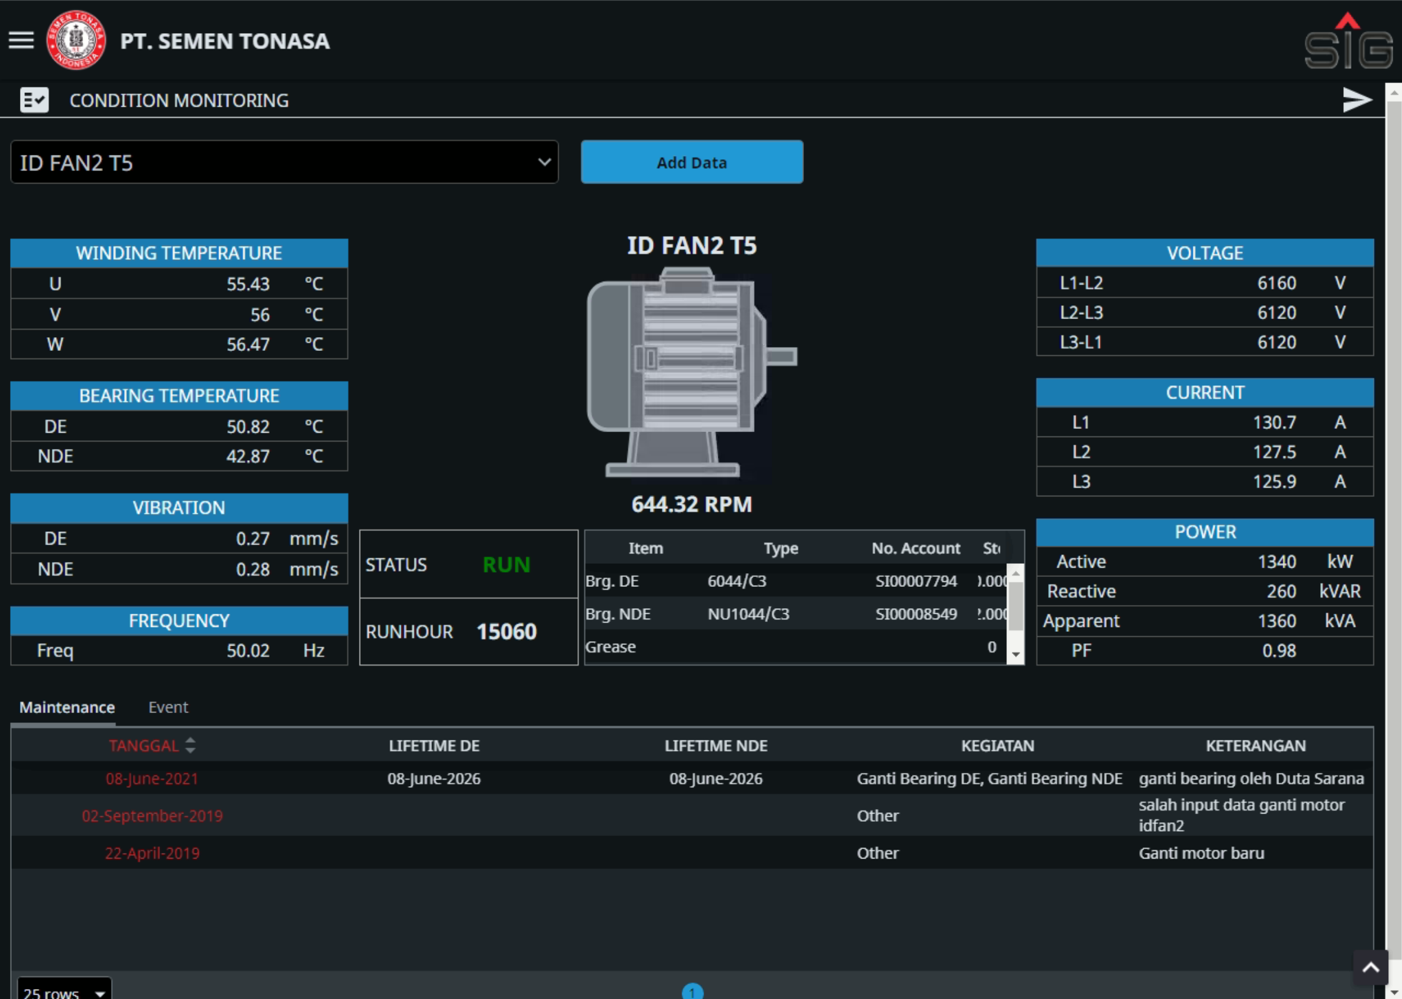1402x999 pixels.
Task: Click frequency value 50.02
Action: 248,651
